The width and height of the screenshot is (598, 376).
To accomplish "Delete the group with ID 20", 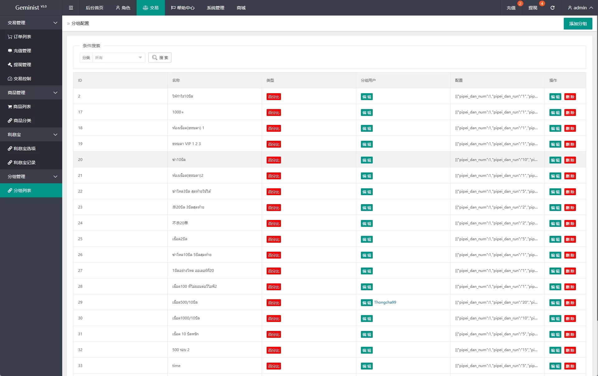I will [570, 160].
